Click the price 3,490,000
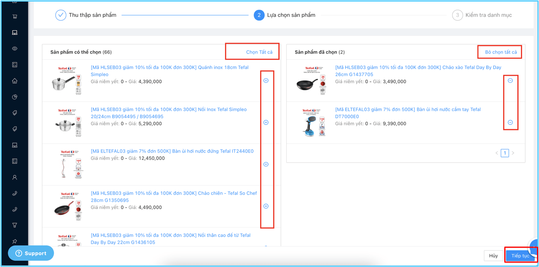This screenshot has height=267, width=539. 394,81
